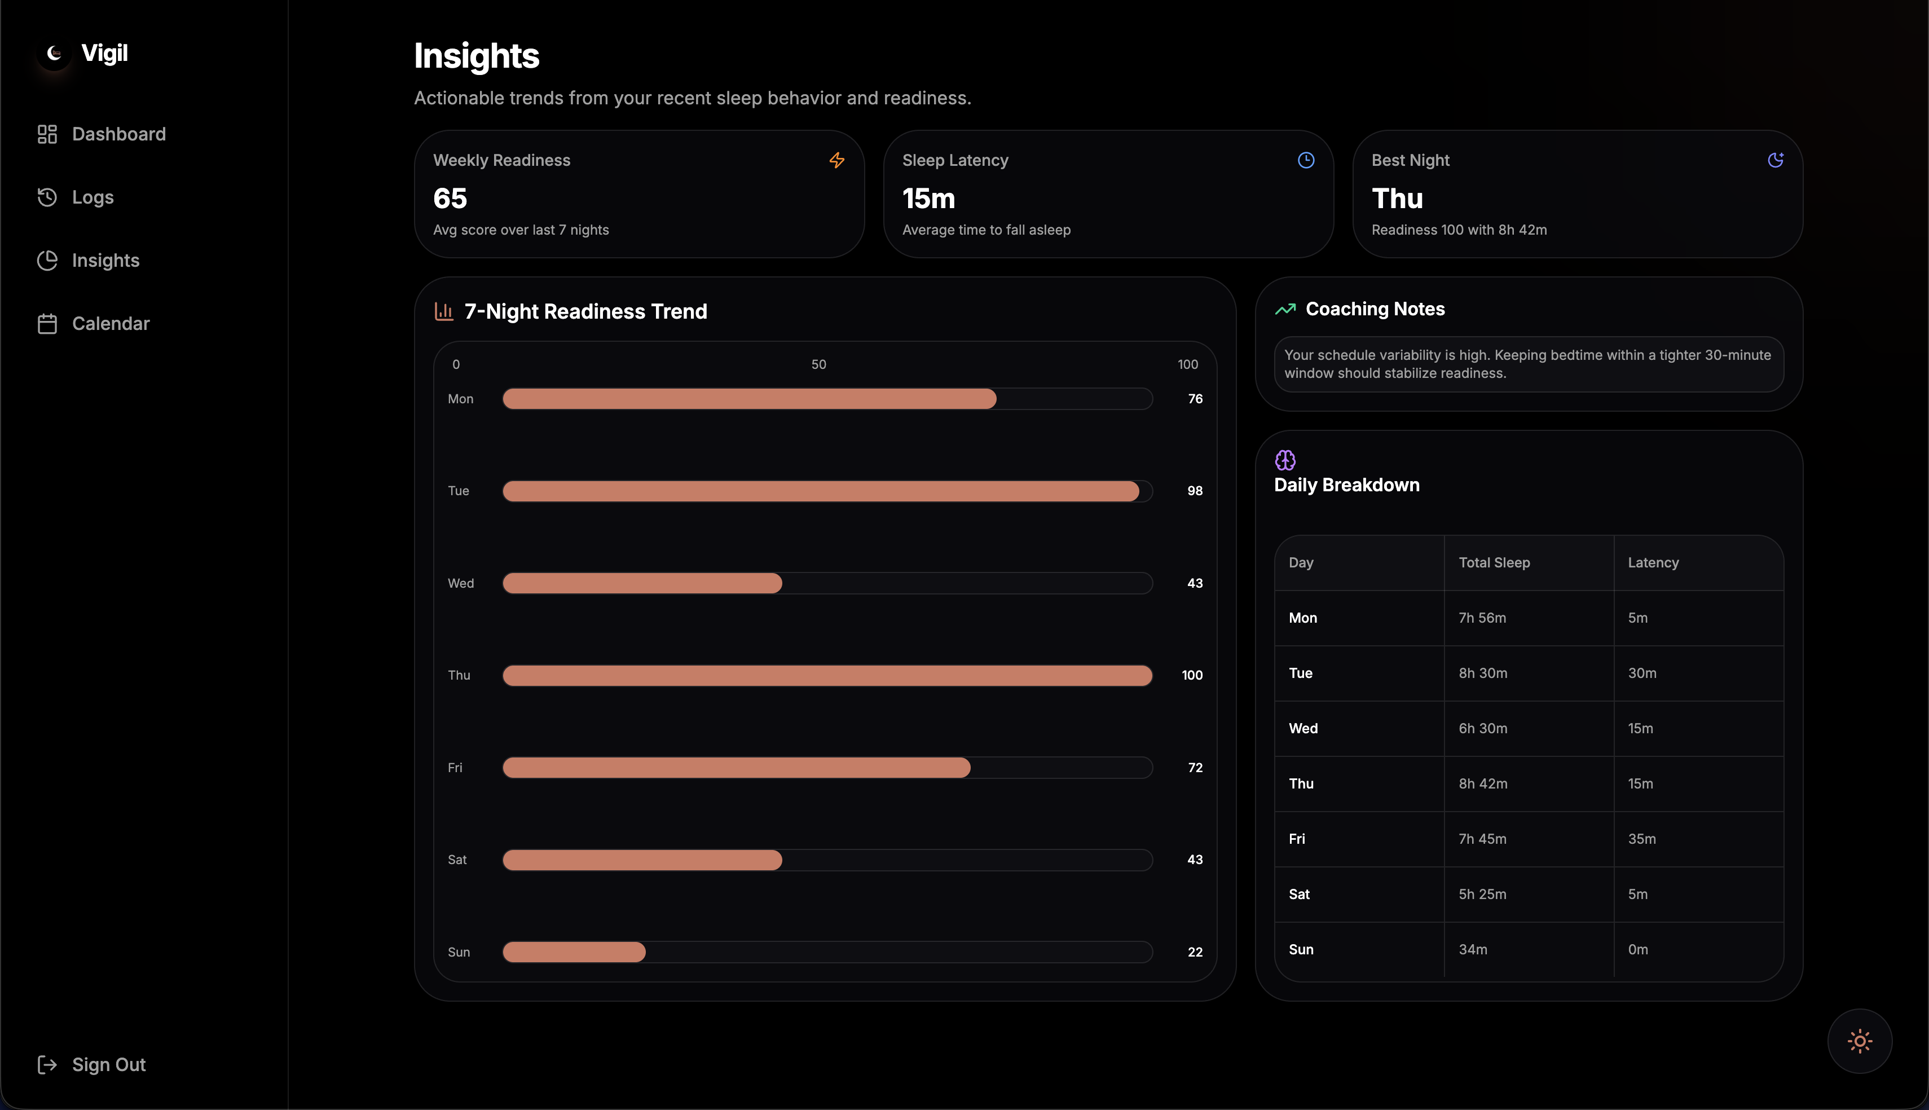Viewport: 1929px width, 1110px height.
Task: Click the moon icon on Best Night card
Action: [x=1775, y=160]
